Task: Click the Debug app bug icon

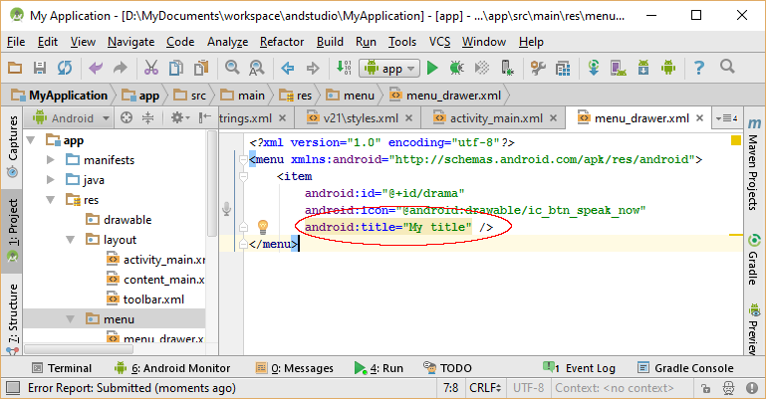Action: coord(457,68)
